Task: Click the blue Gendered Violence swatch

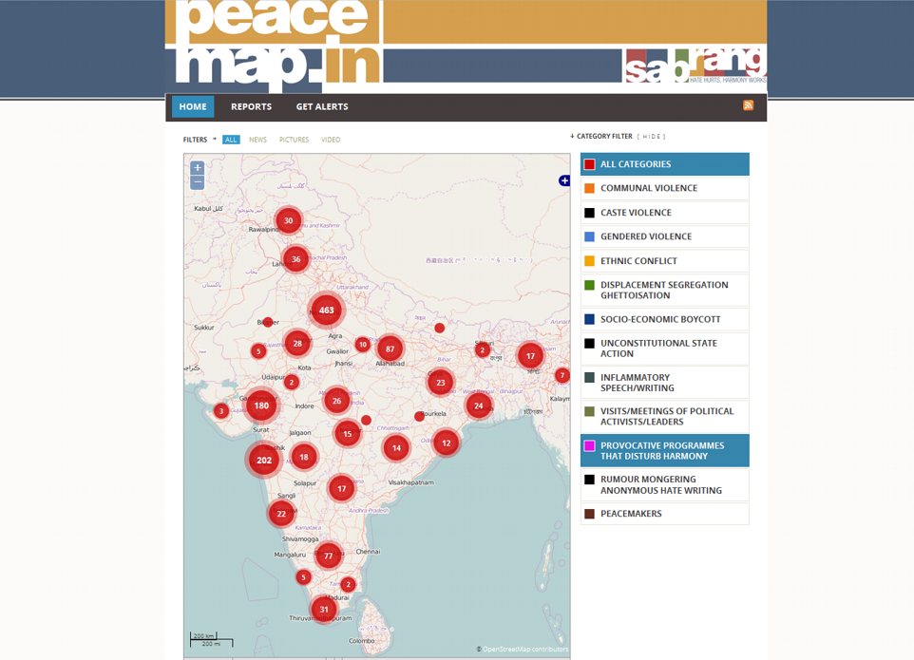Action: 589,236
